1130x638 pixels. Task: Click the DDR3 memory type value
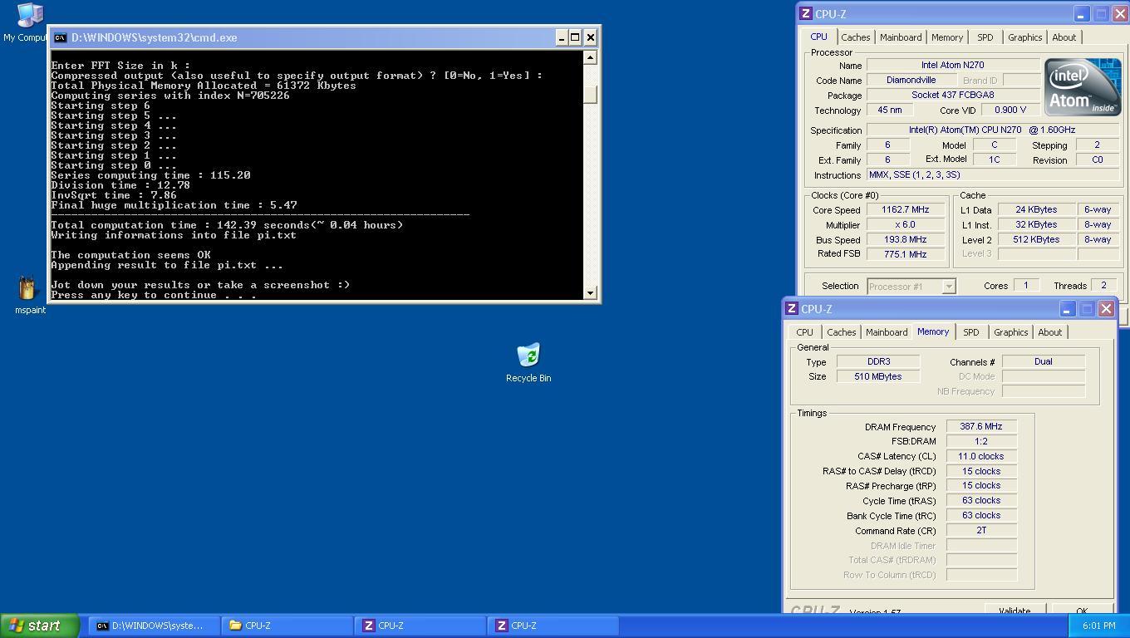click(878, 361)
